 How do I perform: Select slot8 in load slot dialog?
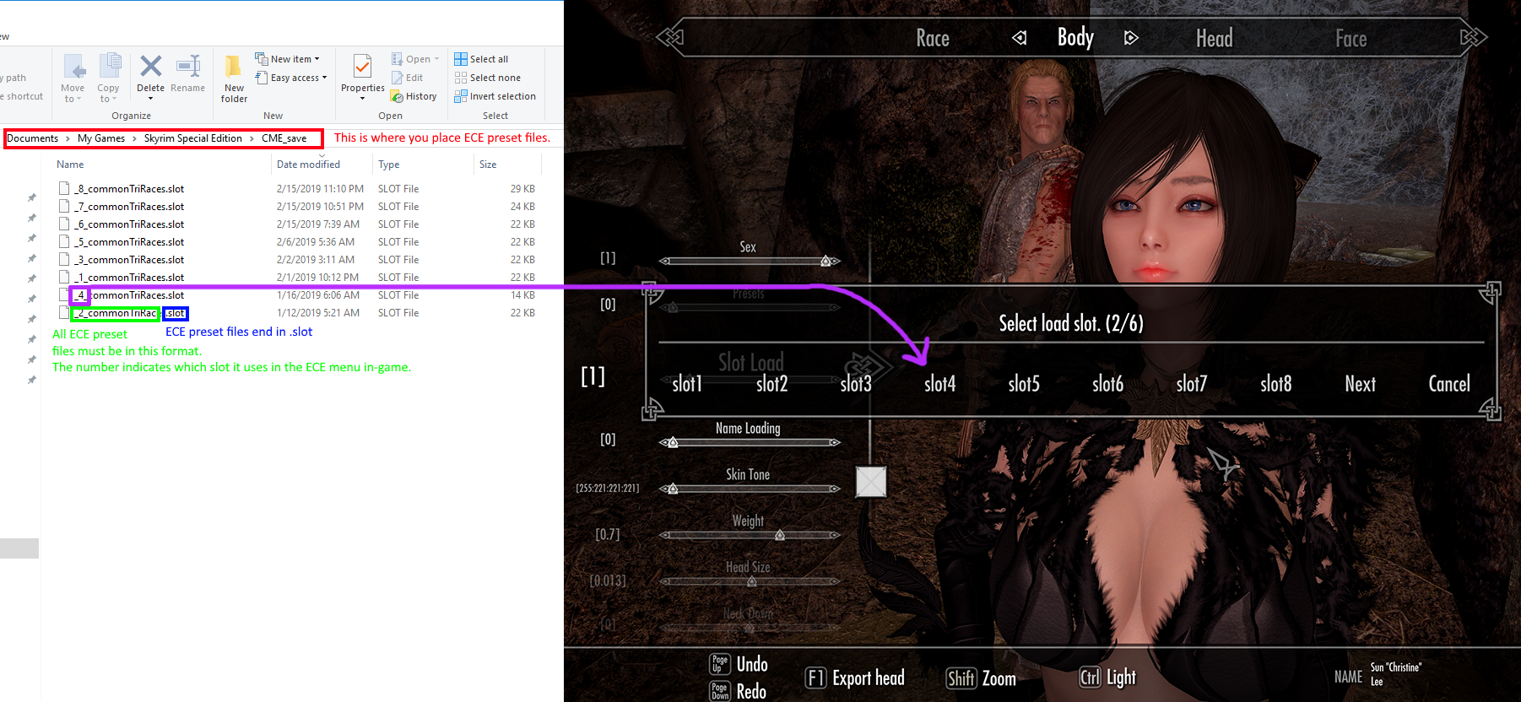[x=1275, y=384]
